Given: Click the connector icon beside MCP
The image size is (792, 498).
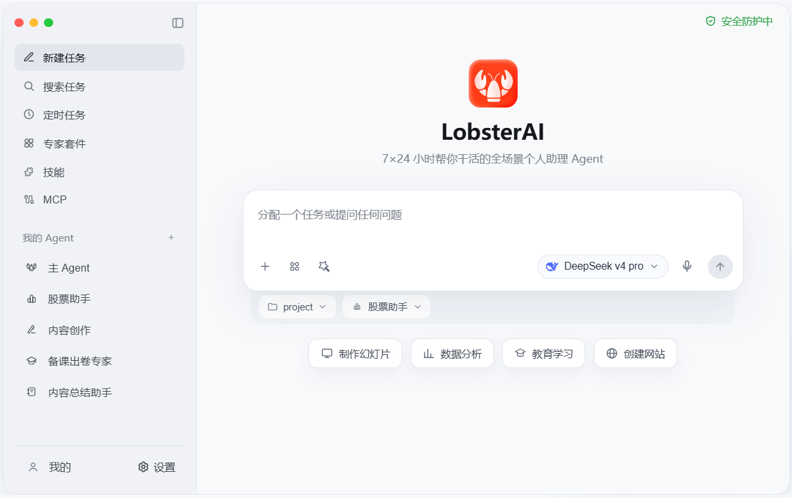Looking at the screenshot, I should click(29, 199).
